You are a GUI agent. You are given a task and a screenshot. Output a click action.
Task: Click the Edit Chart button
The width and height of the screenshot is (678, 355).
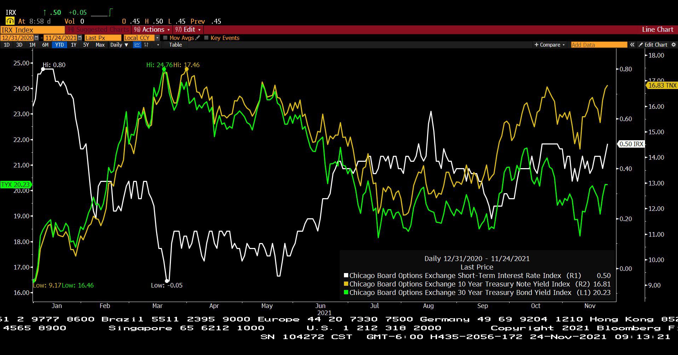[653, 45]
